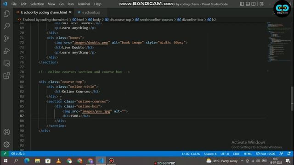The image size is (294, 165).
Task: Change indentation via Spaces: 4
Action: tap(210, 154)
